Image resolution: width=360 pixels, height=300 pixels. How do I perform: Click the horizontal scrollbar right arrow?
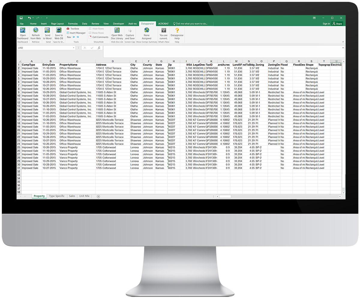coord(340,196)
